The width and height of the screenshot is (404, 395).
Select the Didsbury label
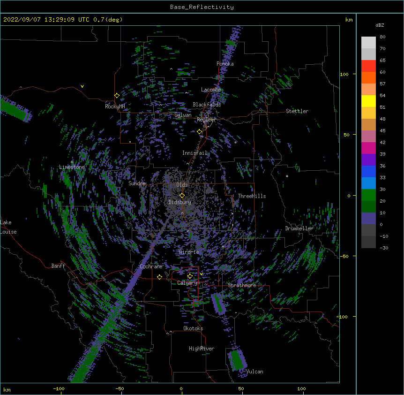point(180,202)
